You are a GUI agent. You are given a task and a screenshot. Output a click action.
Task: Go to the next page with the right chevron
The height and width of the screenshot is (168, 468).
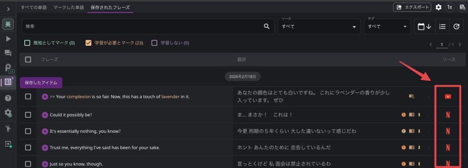point(460,45)
